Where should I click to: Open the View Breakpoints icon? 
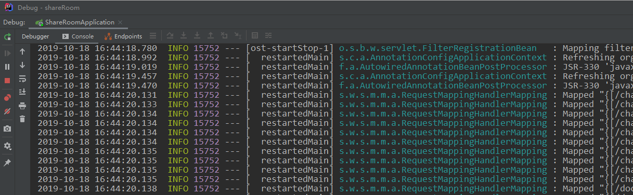(7, 97)
